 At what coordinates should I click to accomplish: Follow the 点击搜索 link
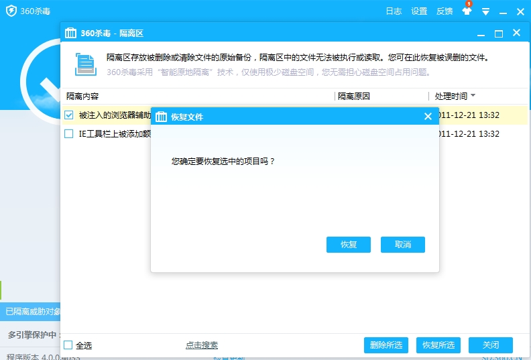point(202,345)
